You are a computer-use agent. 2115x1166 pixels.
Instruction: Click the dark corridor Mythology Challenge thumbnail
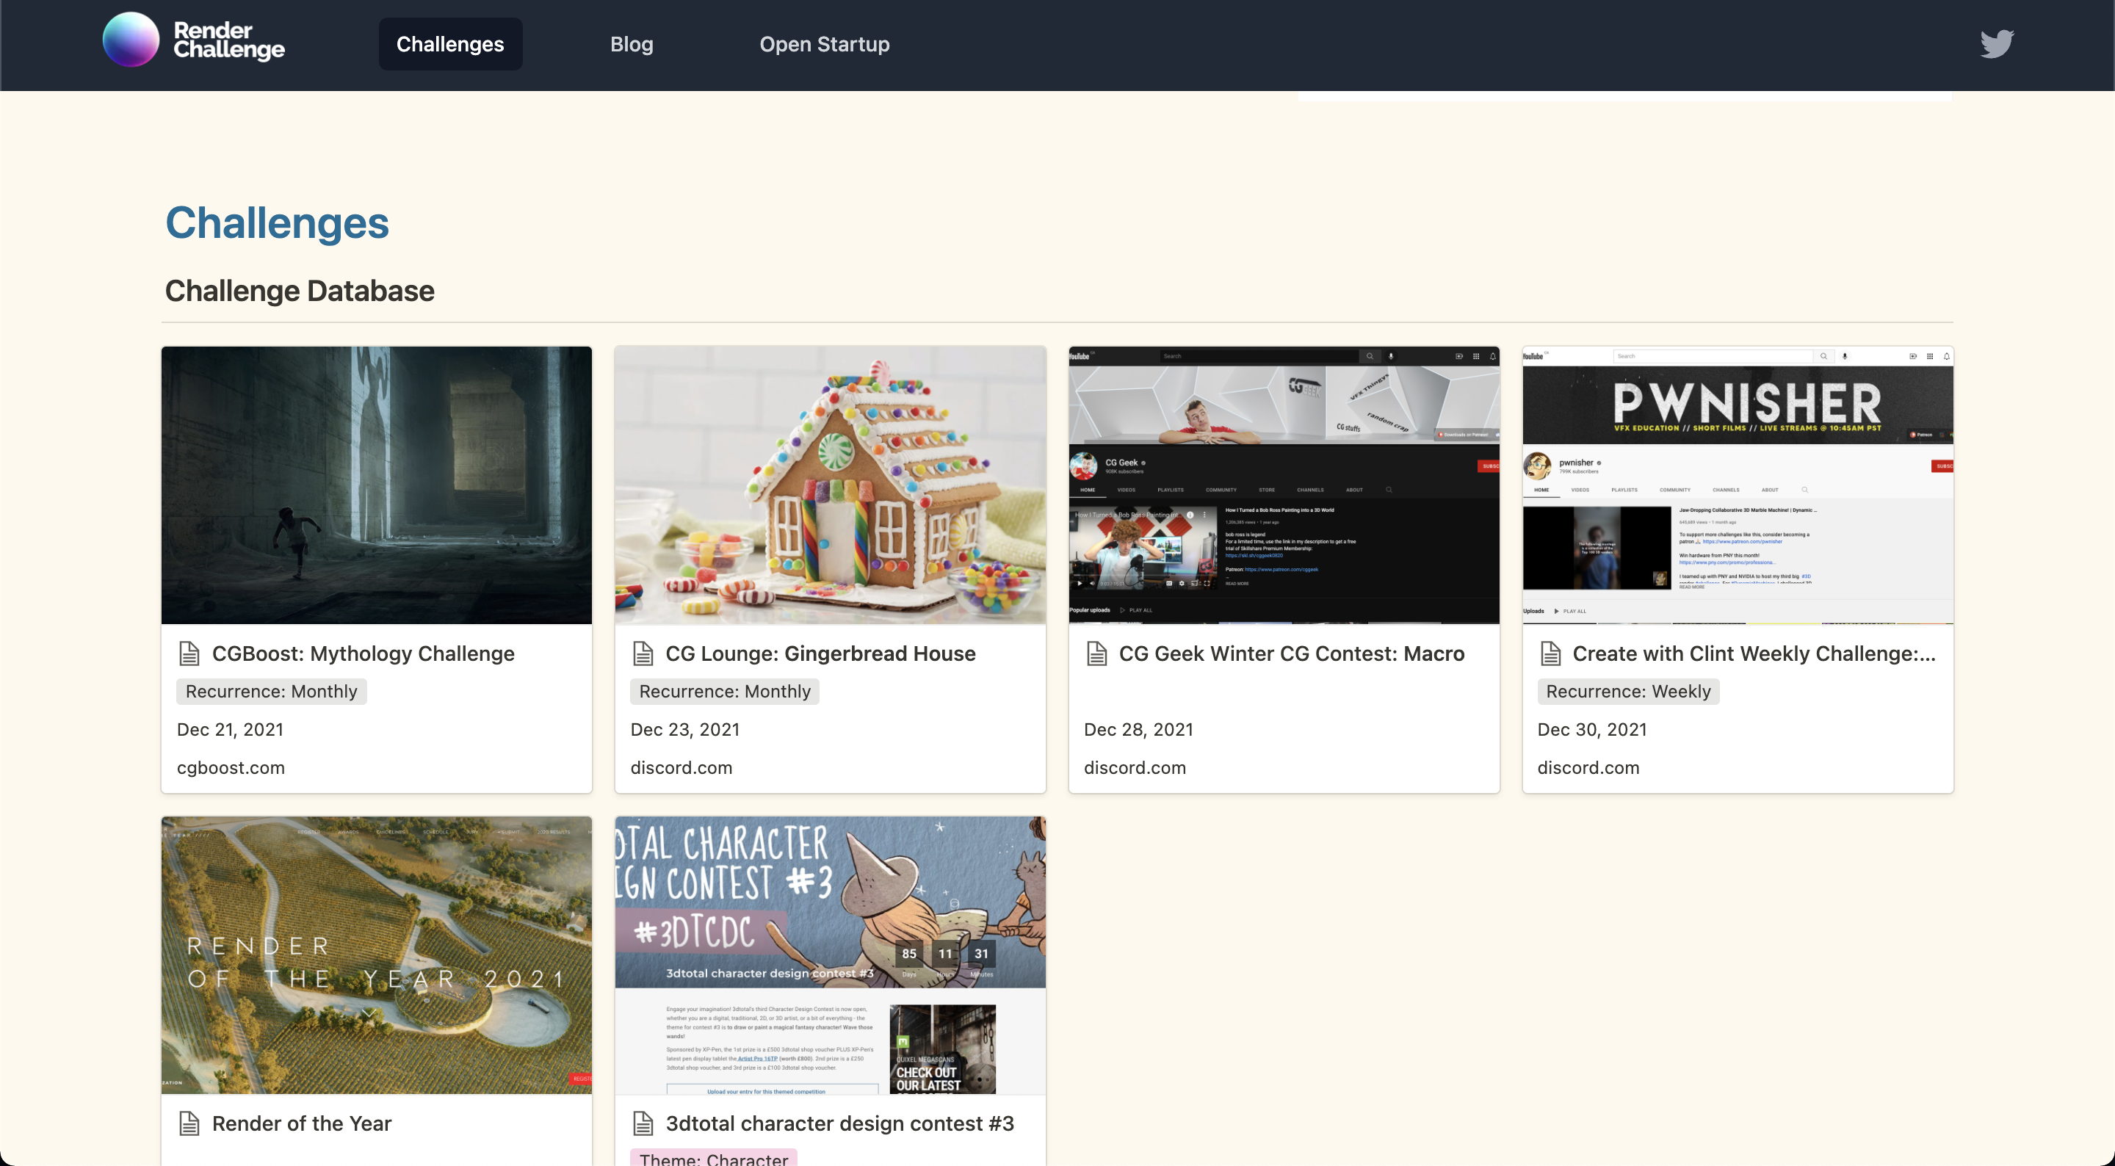pos(376,485)
